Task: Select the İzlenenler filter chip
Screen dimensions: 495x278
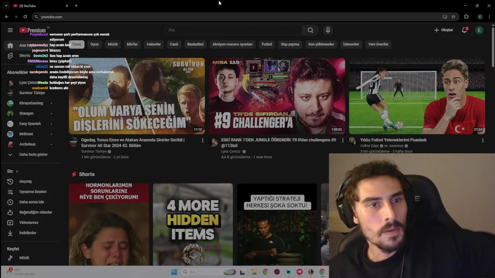Action: 351,44
